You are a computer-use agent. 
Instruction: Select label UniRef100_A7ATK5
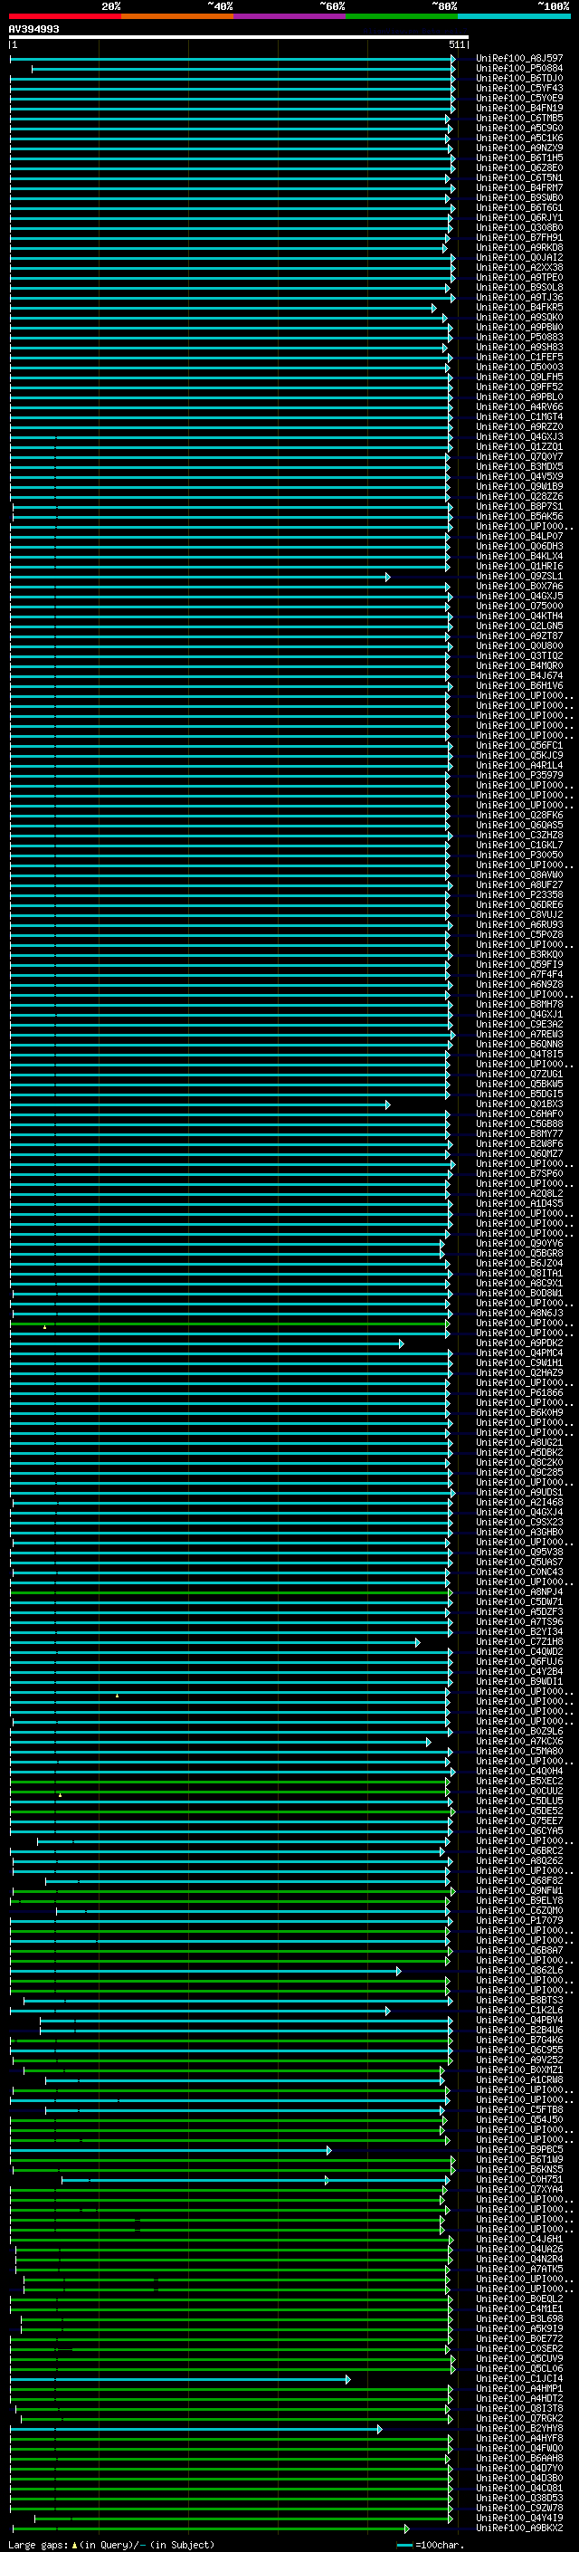coord(519,2269)
